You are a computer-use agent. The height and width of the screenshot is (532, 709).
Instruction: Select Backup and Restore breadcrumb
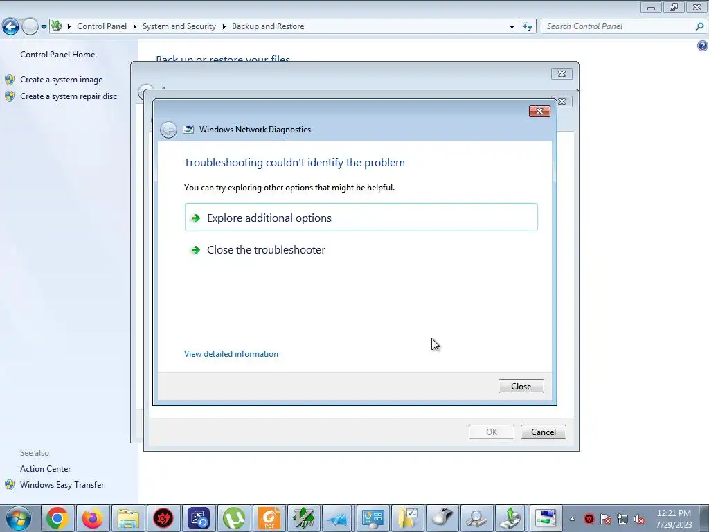tap(268, 26)
